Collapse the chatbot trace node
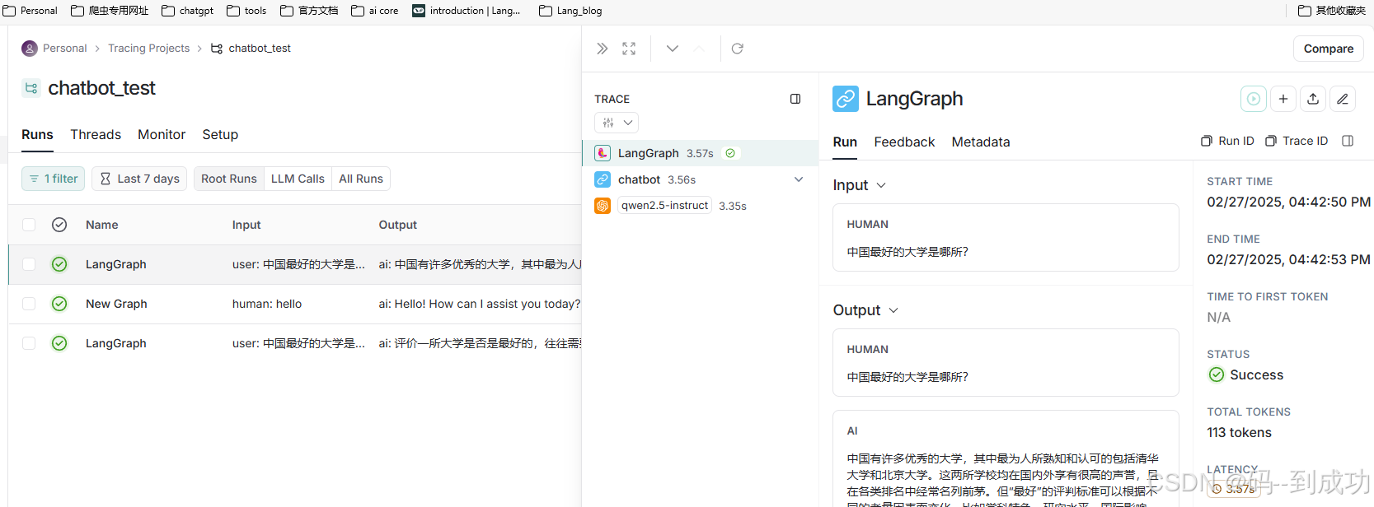1374x507 pixels. (798, 179)
